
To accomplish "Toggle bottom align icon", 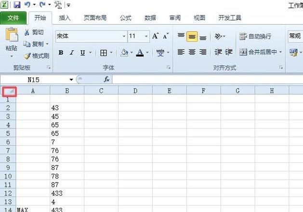I will pyautogui.click(x=203, y=37).
